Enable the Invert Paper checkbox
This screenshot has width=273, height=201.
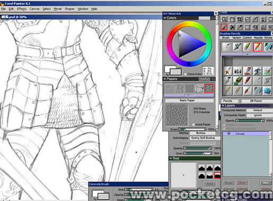pos(193,125)
